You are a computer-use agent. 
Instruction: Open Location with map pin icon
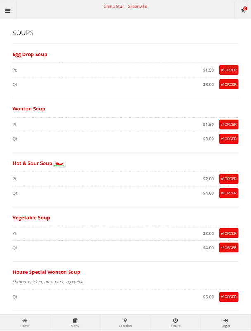(125, 323)
